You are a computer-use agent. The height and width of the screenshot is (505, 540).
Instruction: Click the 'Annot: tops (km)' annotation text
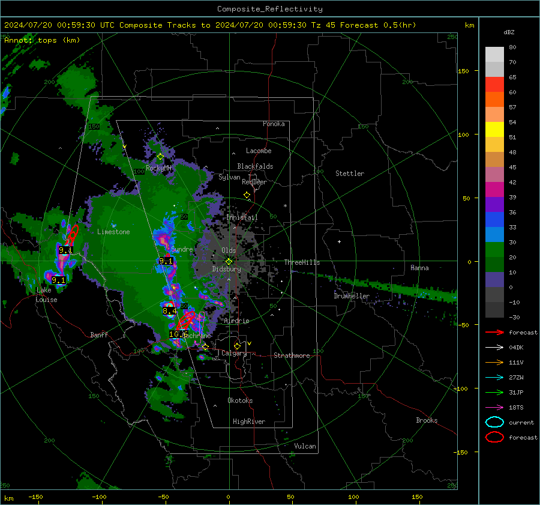42,40
